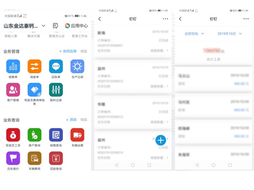Select the 调度单 dispatch order icon
254x190 pixels.
coord(34,67)
